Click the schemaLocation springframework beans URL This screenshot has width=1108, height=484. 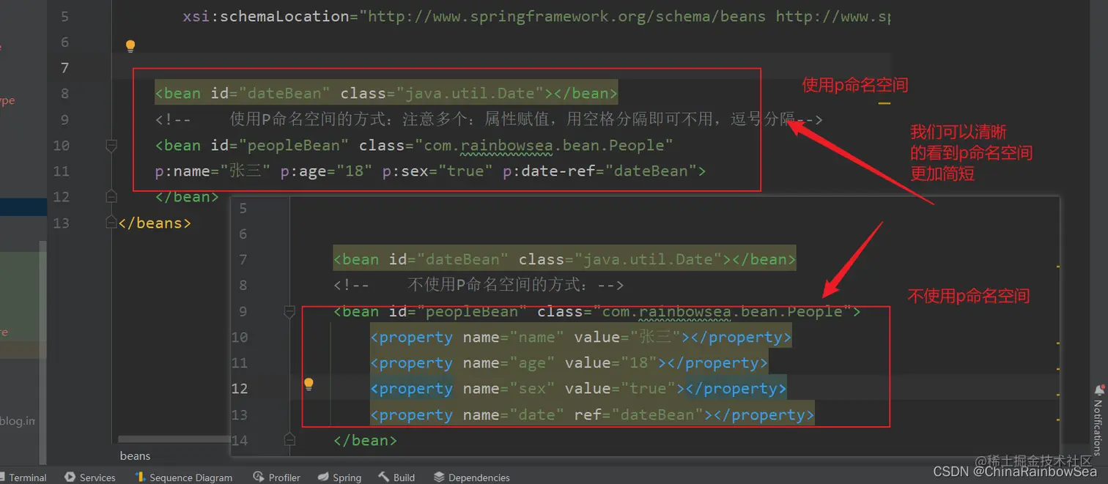click(x=566, y=16)
